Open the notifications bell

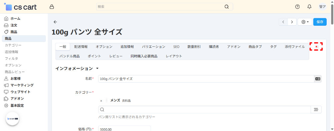tap(309, 7)
